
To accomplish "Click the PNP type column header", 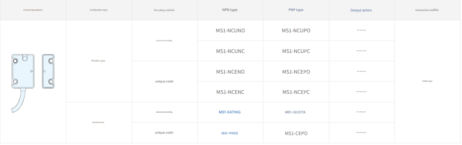I will [296, 10].
